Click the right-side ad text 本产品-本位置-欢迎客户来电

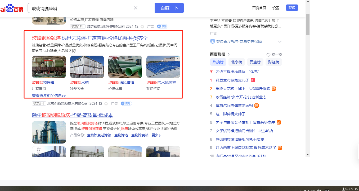[245, 23]
